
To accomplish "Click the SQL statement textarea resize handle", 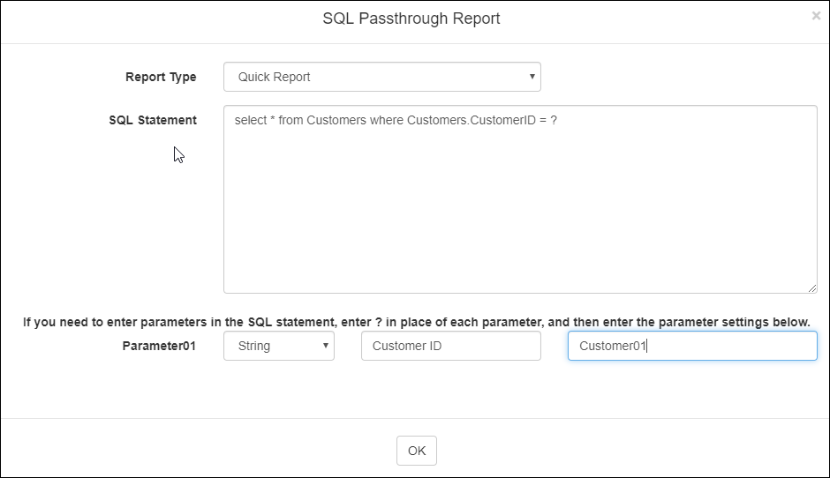I will tap(811, 288).
